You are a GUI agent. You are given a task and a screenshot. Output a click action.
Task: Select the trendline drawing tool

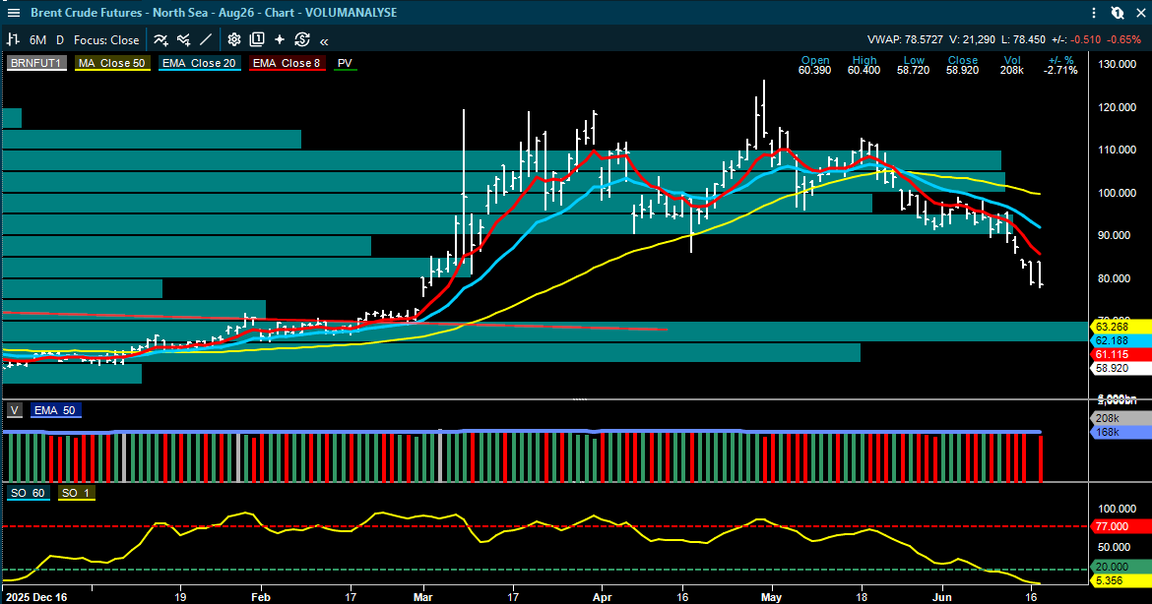[x=207, y=39]
